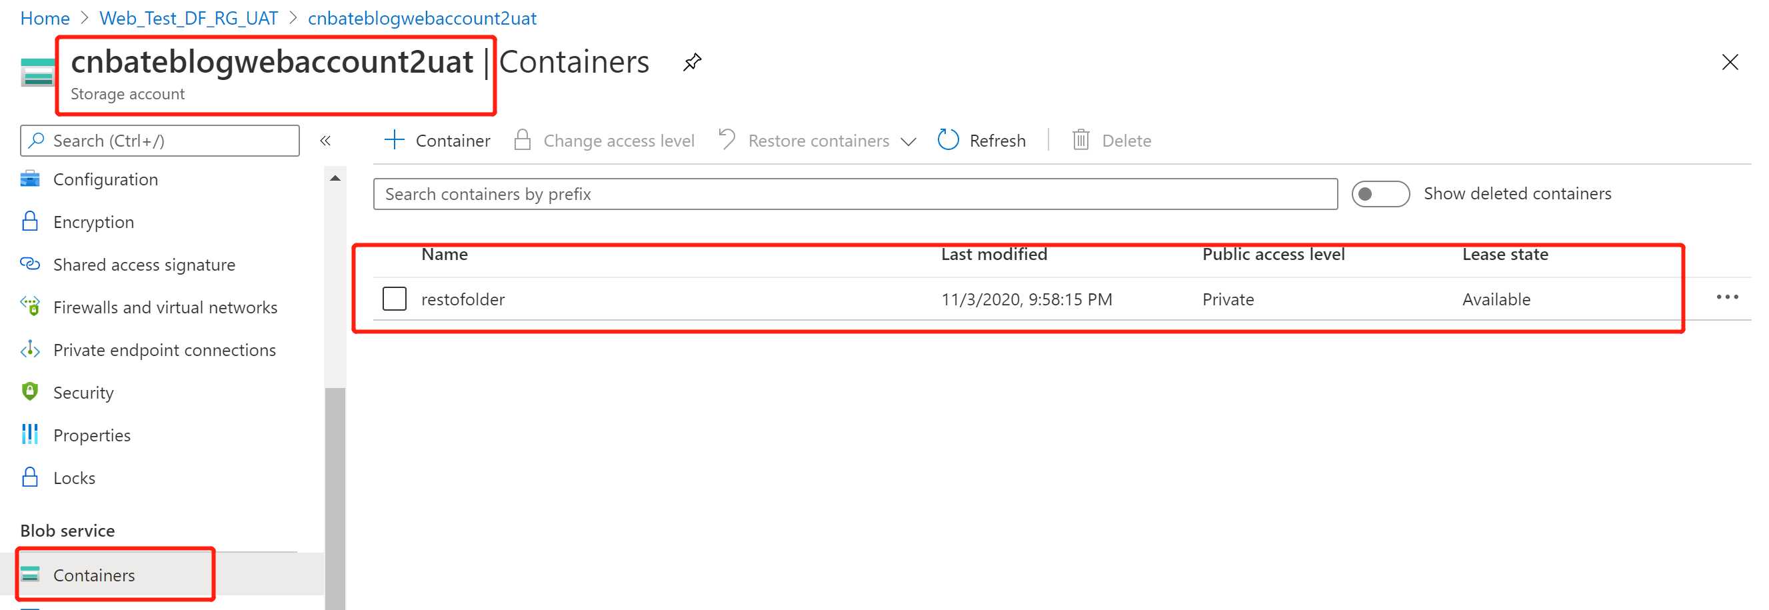This screenshot has height=610, width=1769.
Task: Close the Containers blade
Action: [1730, 62]
